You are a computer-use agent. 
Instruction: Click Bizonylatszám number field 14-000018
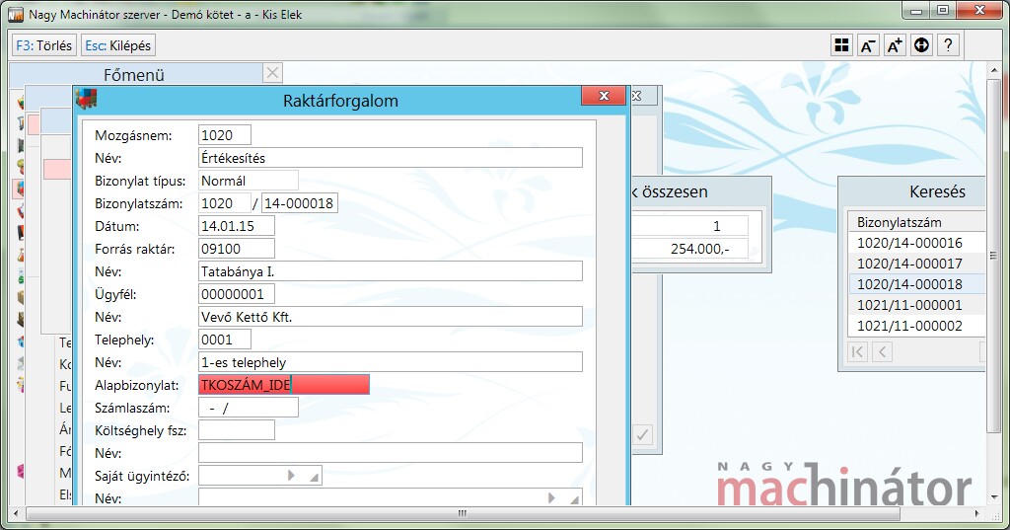point(300,203)
